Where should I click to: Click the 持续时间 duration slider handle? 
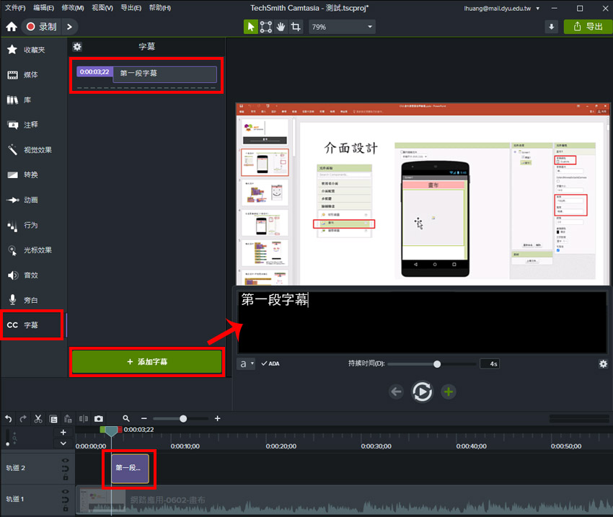[437, 364]
